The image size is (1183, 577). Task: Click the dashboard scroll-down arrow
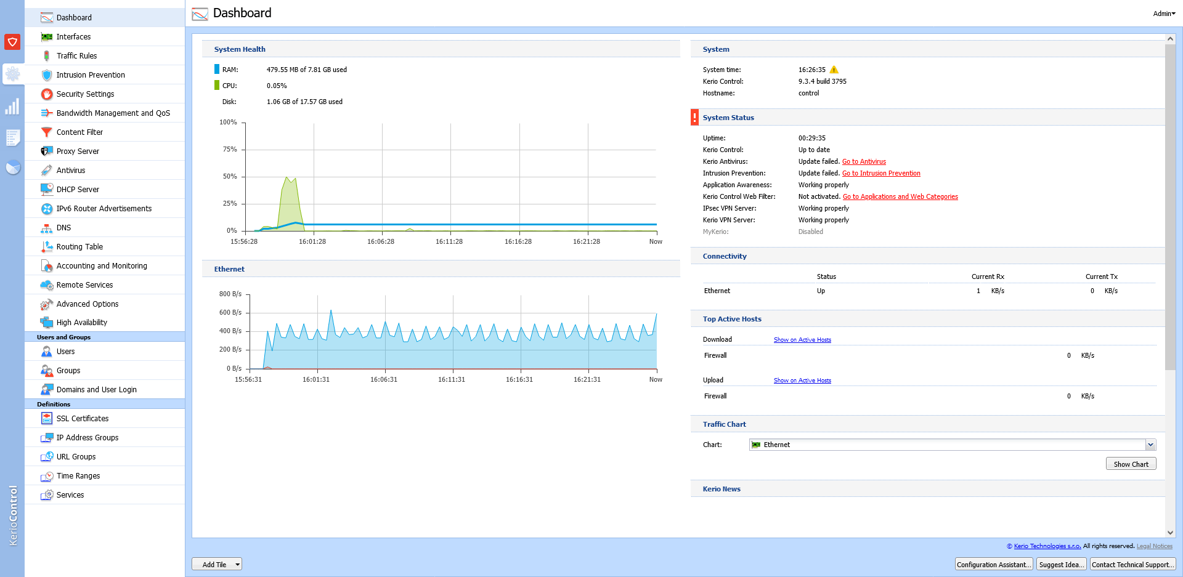[1170, 533]
